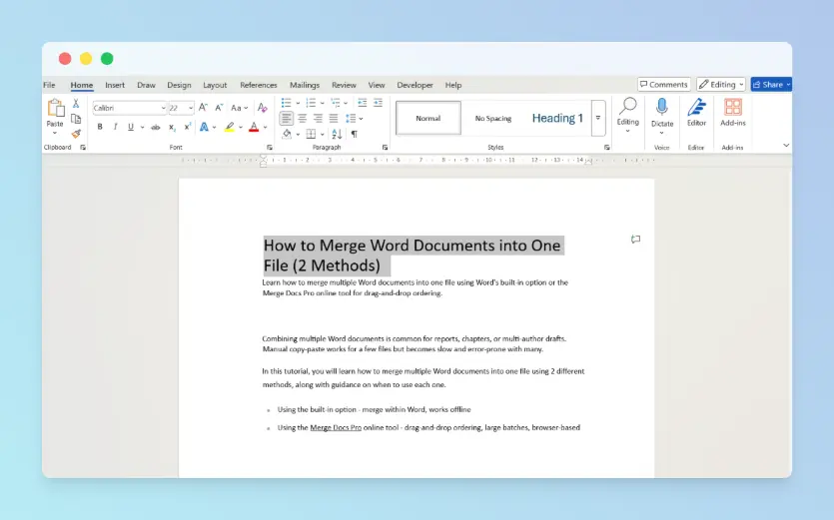Increase font size with the larger A
This screenshot has height=520, width=834.
[x=203, y=108]
